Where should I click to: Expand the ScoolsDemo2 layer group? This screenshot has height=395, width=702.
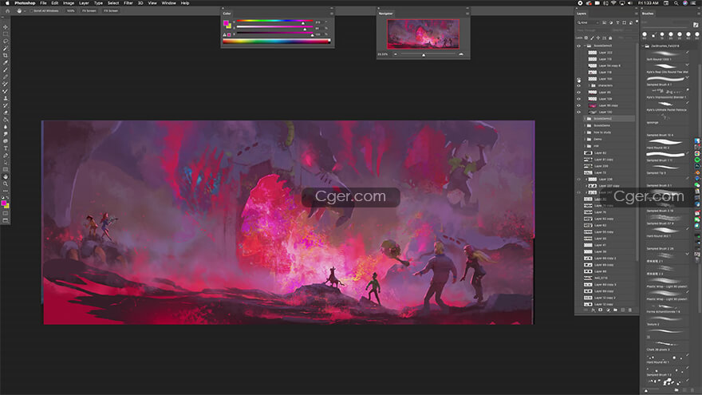[584, 119]
